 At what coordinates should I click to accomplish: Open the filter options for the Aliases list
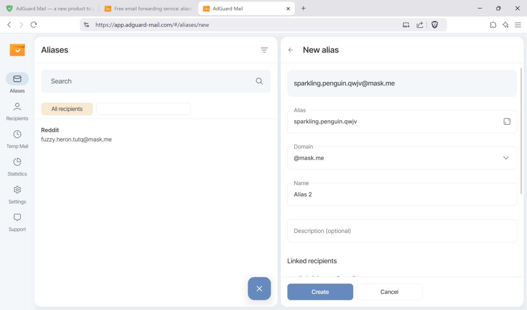click(264, 50)
